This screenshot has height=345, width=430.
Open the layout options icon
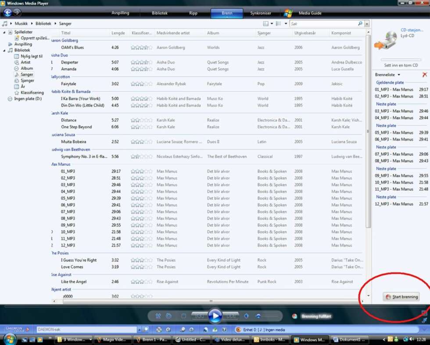(265, 24)
